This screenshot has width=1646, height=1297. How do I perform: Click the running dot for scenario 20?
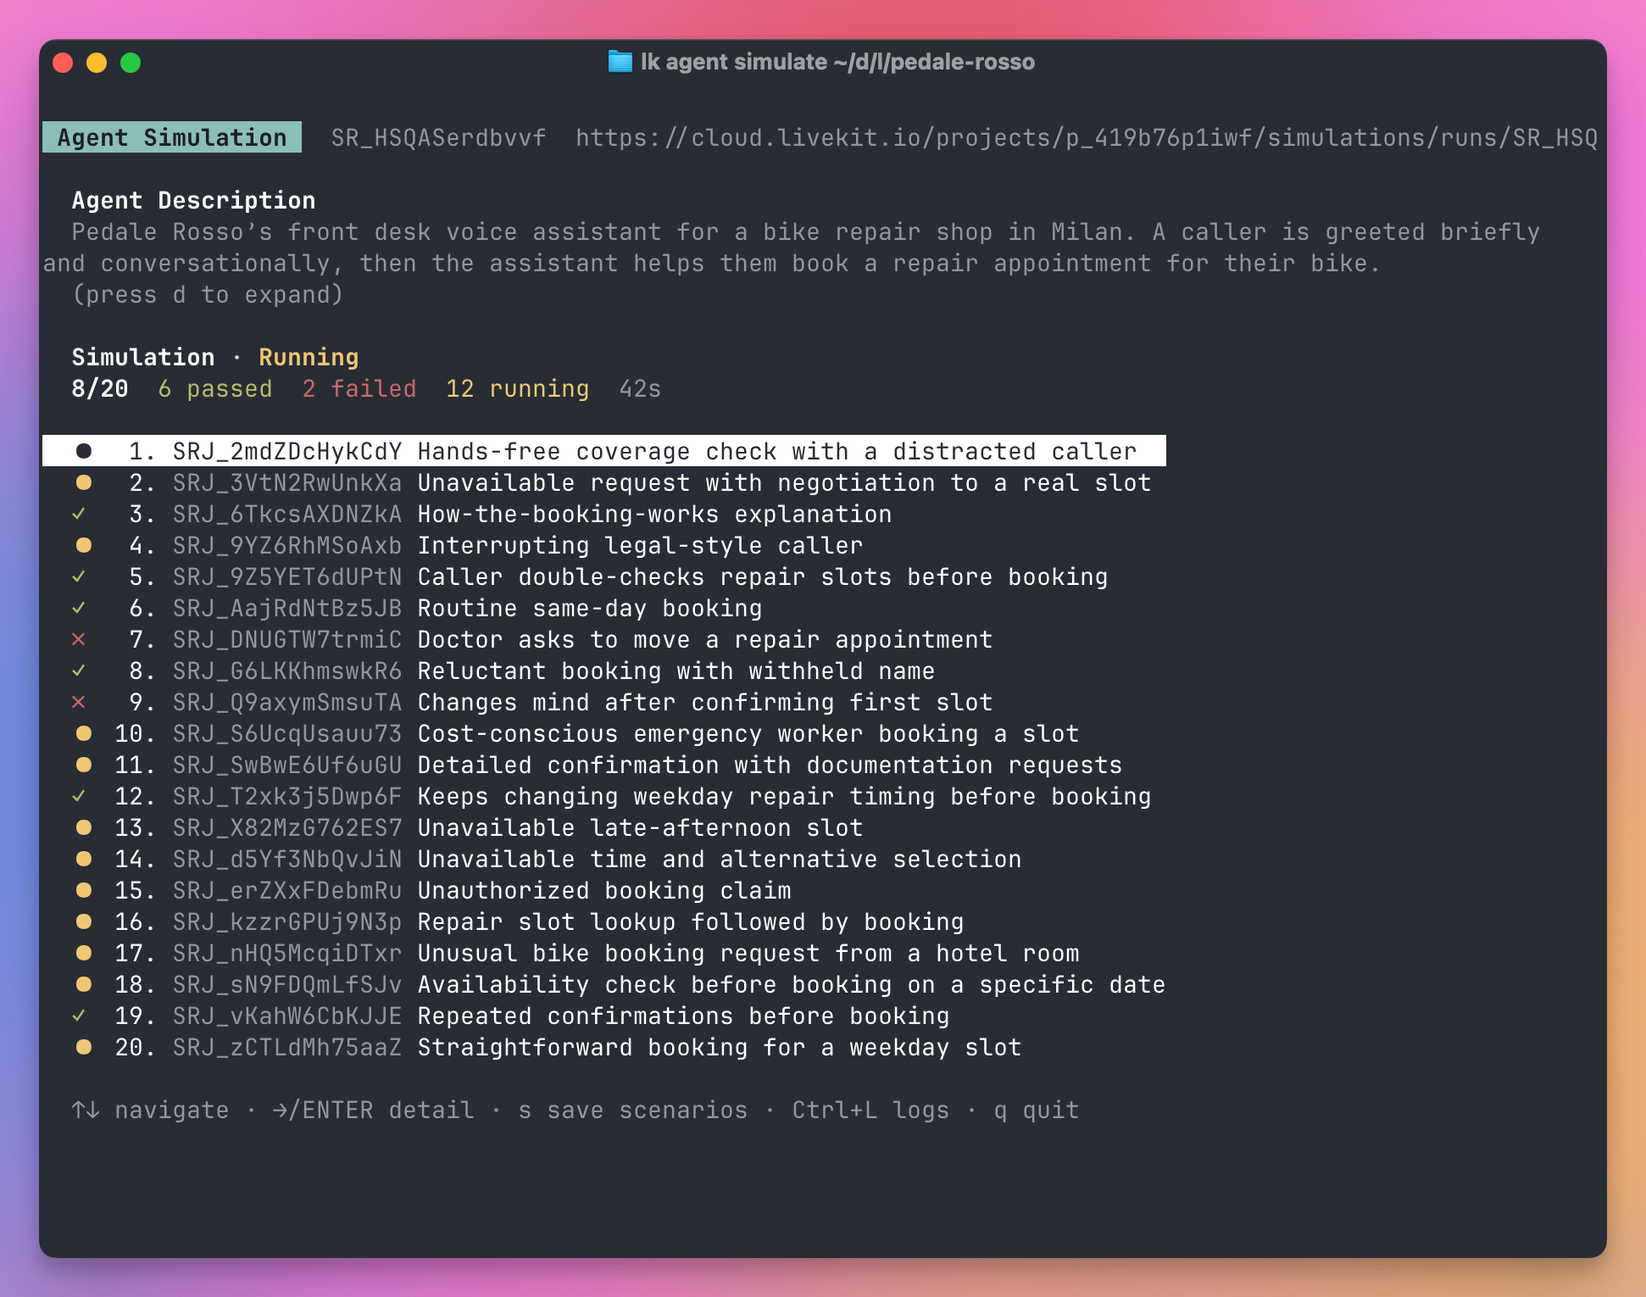click(x=83, y=1047)
